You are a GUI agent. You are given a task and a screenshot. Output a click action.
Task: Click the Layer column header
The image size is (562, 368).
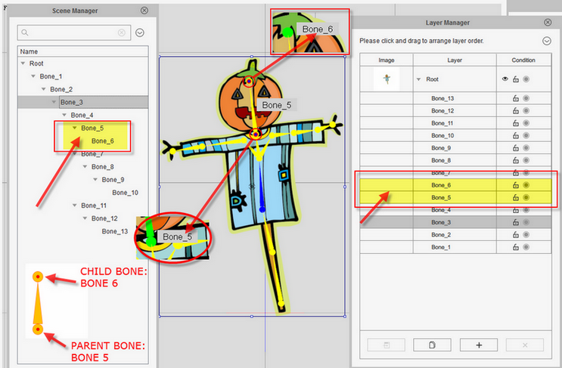455,60
